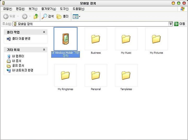Click the 폴더 이름 변경 link

pos(21,39)
